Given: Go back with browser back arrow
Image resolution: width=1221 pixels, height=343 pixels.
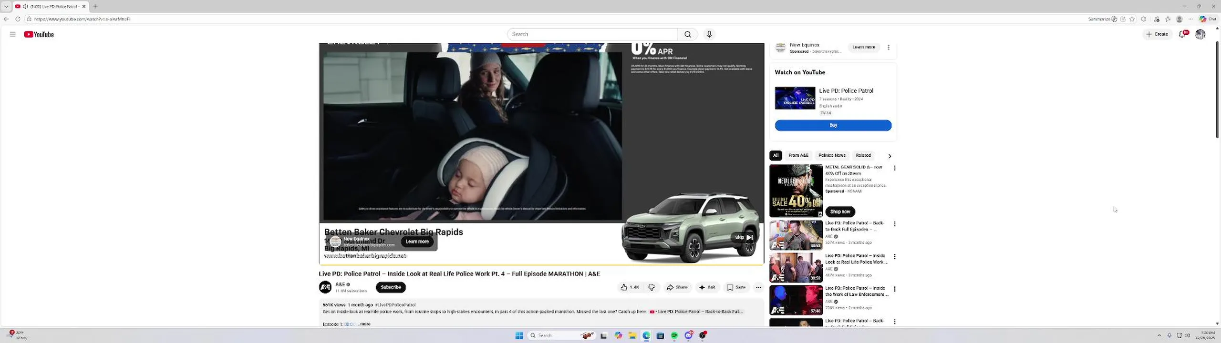Looking at the screenshot, I should (x=6, y=19).
